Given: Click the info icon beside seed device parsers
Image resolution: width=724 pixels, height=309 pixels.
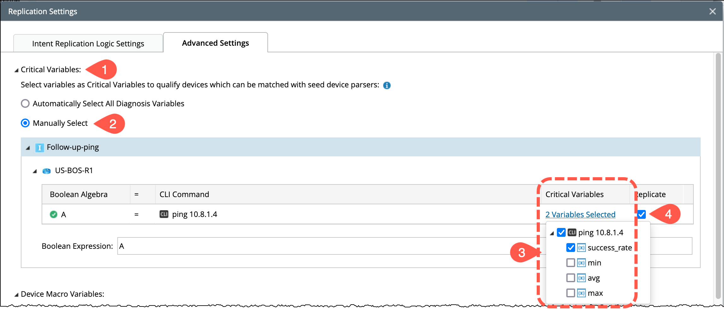Looking at the screenshot, I should click(x=387, y=85).
